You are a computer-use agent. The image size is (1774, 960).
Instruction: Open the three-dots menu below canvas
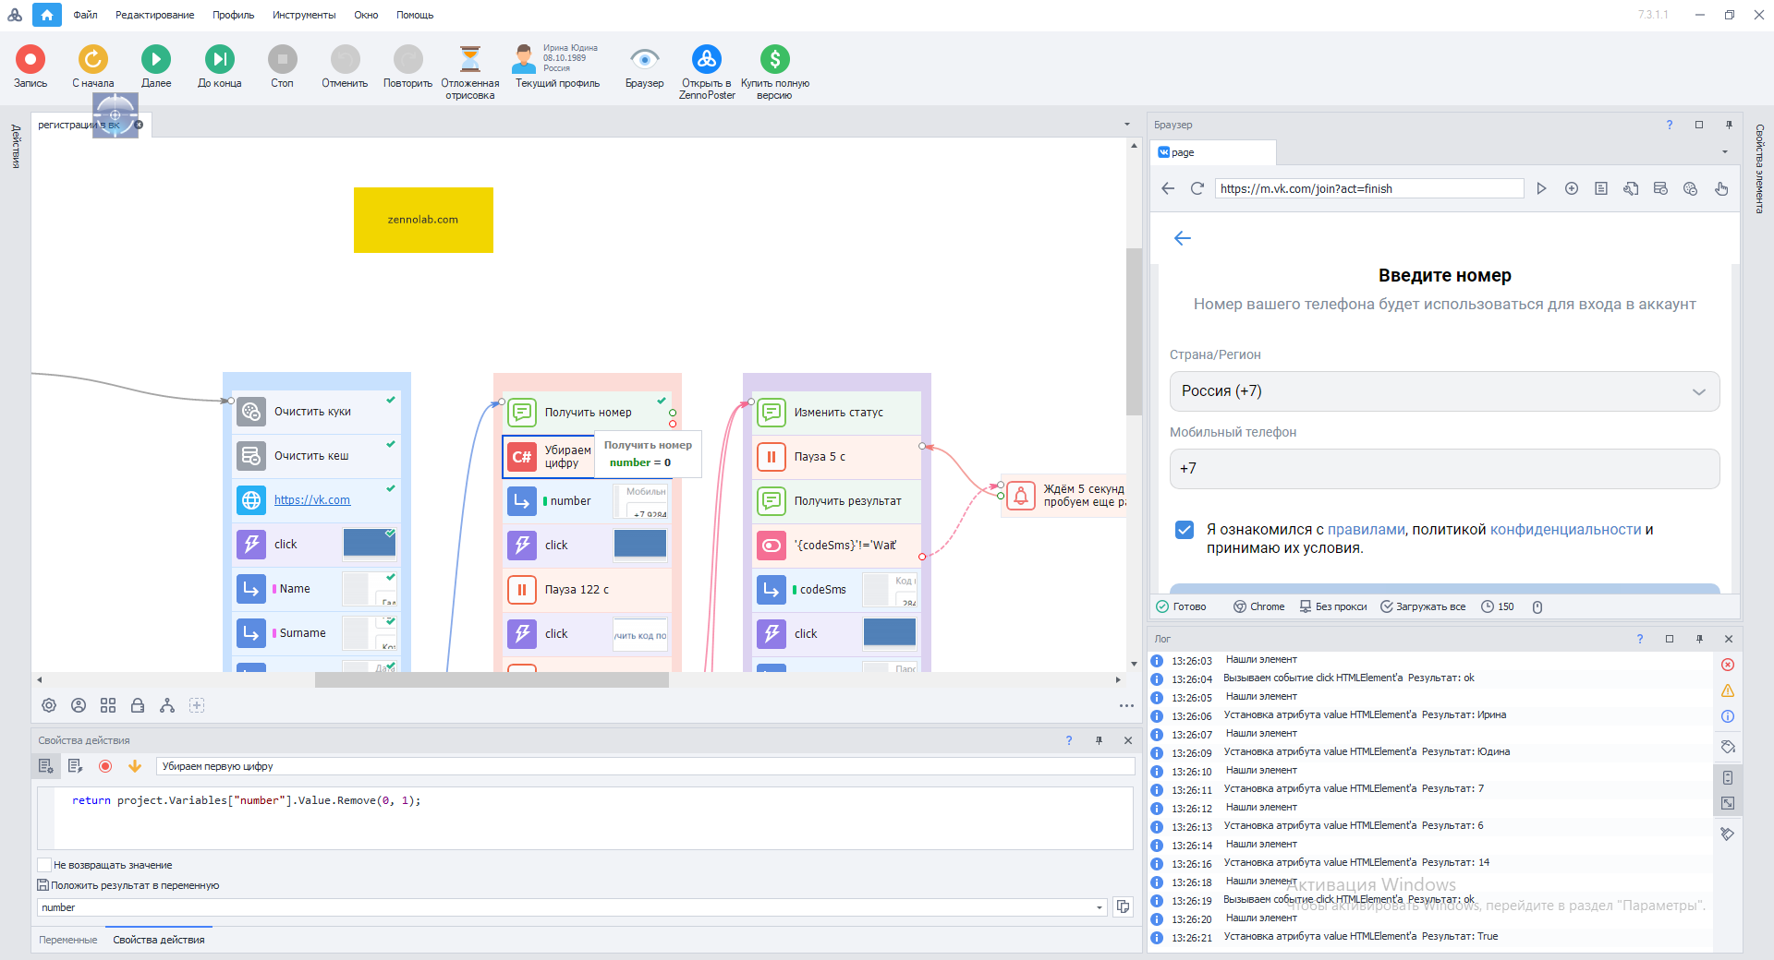[x=1126, y=706]
